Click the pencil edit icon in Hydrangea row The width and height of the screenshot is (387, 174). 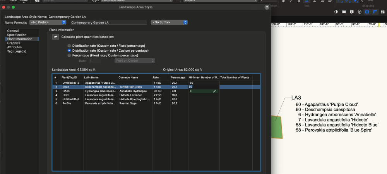tap(214, 91)
